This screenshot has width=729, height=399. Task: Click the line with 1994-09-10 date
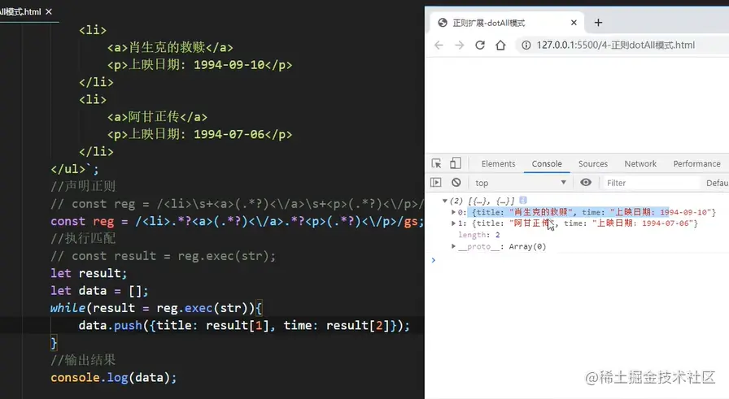click(x=199, y=64)
